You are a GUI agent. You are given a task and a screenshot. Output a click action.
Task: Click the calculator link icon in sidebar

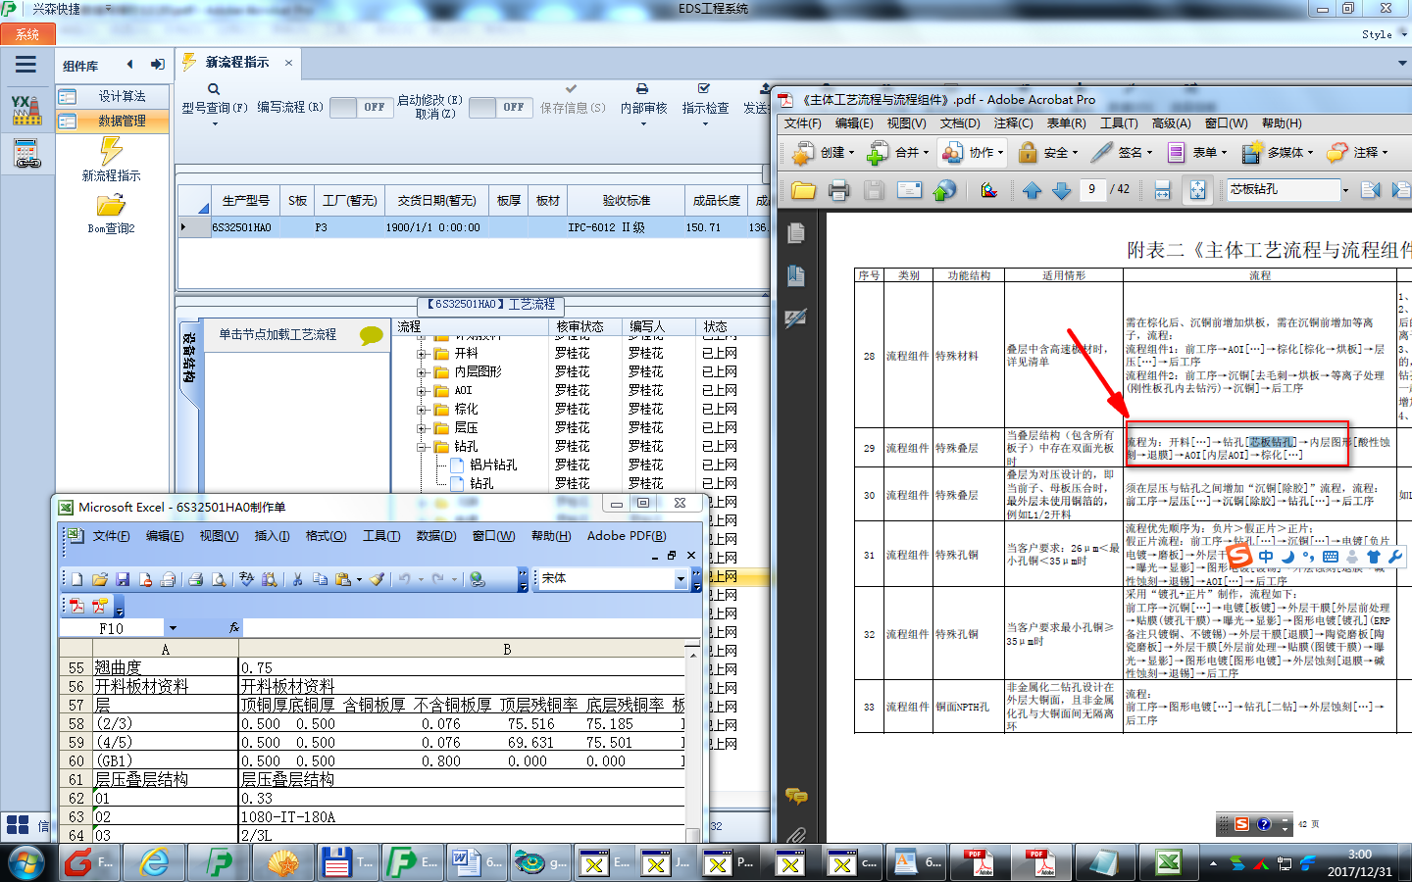[x=27, y=154]
